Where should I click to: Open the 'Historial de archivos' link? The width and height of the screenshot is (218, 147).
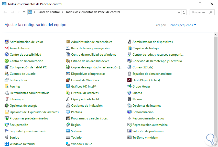(85, 93)
